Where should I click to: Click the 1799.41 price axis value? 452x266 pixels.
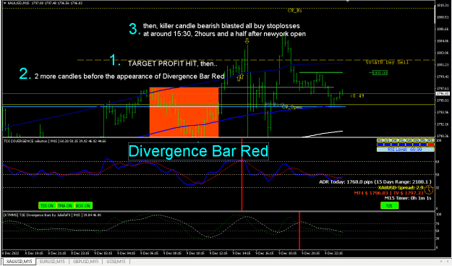click(x=443, y=77)
